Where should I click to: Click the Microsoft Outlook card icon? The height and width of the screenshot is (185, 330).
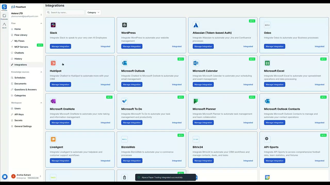[125, 63]
